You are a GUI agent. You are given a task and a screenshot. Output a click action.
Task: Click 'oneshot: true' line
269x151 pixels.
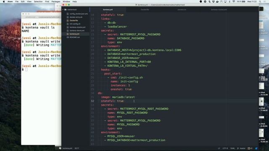click(121, 89)
